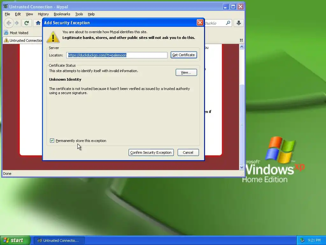Select the Untrusted Connection tab

click(23, 41)
